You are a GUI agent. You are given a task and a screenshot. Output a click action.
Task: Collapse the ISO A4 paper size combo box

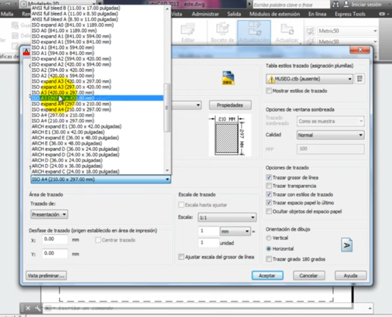pos(101,179)
